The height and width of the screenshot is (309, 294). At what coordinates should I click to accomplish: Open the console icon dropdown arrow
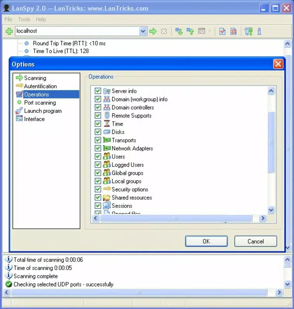[x=210, y=31]
